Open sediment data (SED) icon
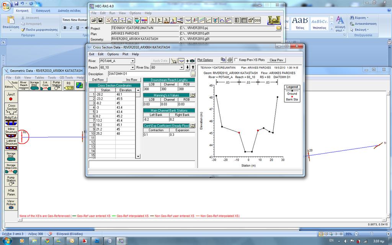The width and height of the screenshot is (392, 245). click(x=137, y=20)
